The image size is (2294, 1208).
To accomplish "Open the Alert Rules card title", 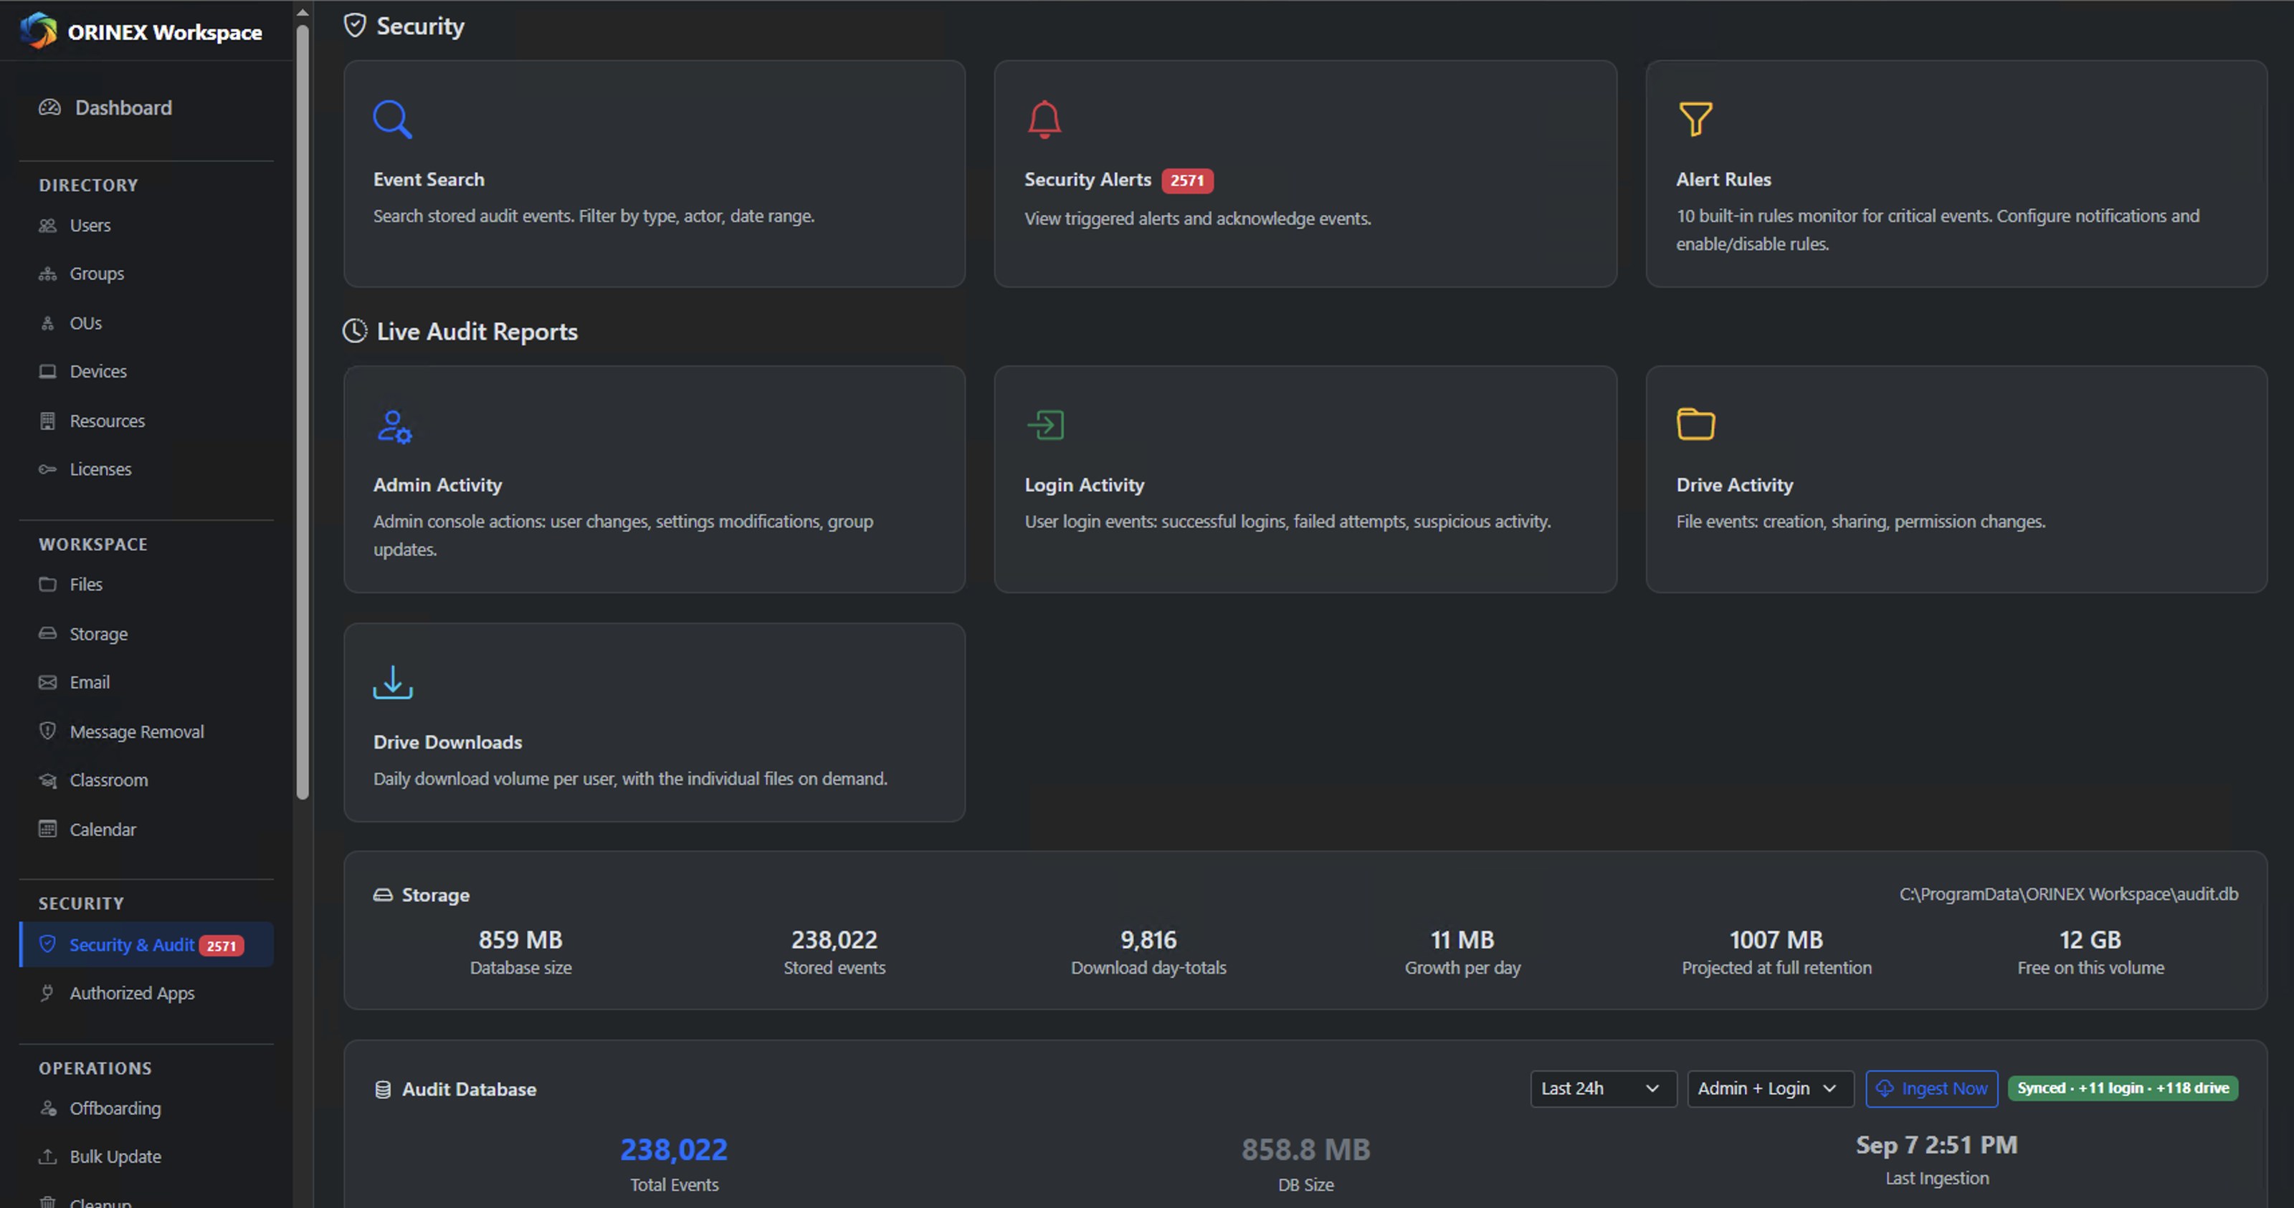I will tap(1723, 179).
